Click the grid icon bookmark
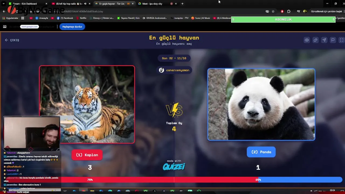The height and width of the screenshot is (194, 345). pyautogui.click(x=23, y=18)
